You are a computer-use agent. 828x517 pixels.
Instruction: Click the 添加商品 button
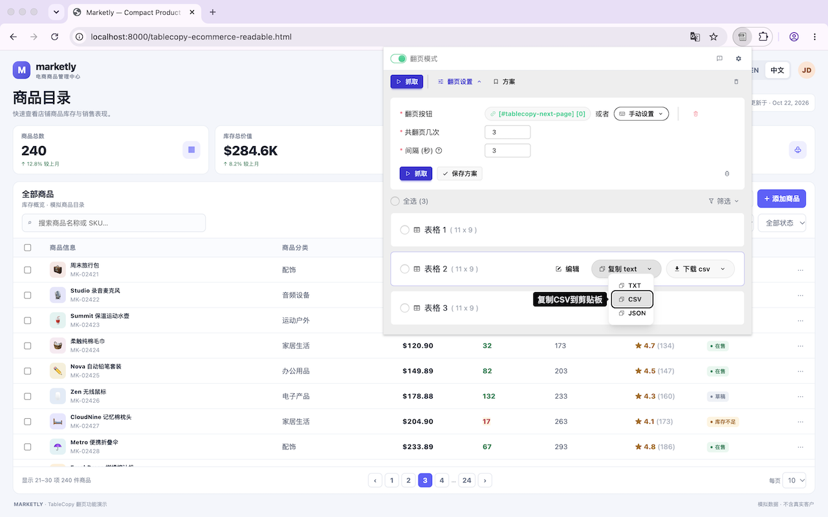781,198
